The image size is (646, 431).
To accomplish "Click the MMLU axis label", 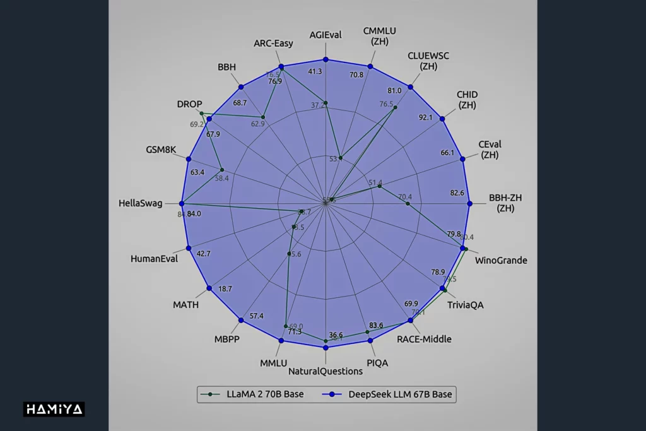I will [x=274, y=363].
